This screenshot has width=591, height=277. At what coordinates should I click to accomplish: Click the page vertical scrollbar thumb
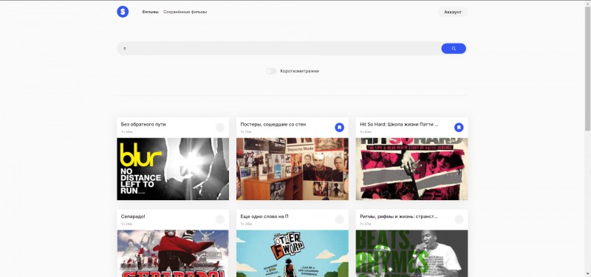587,68
